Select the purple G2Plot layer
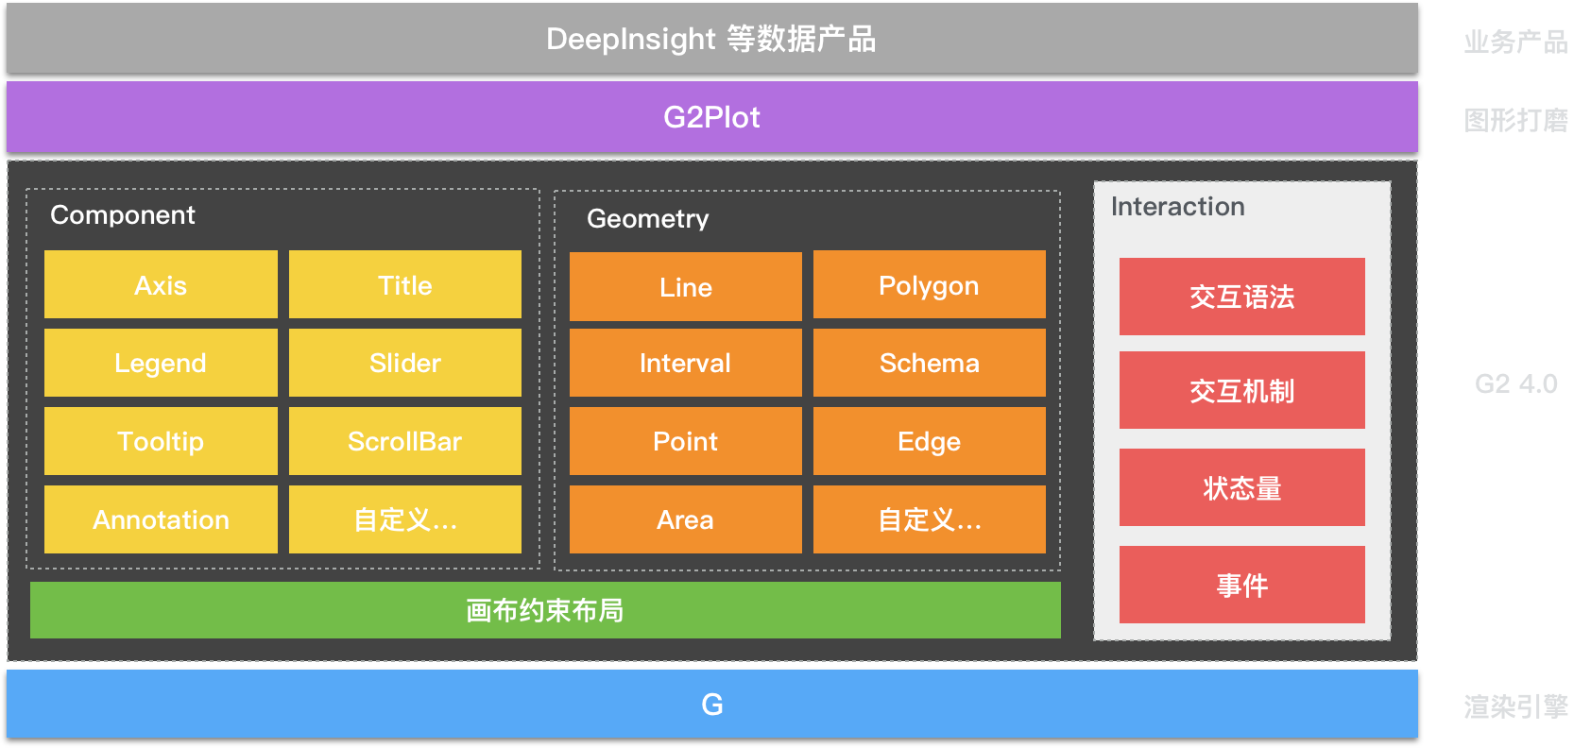This screenshot has height=748, width=1591. coord(711,117)
